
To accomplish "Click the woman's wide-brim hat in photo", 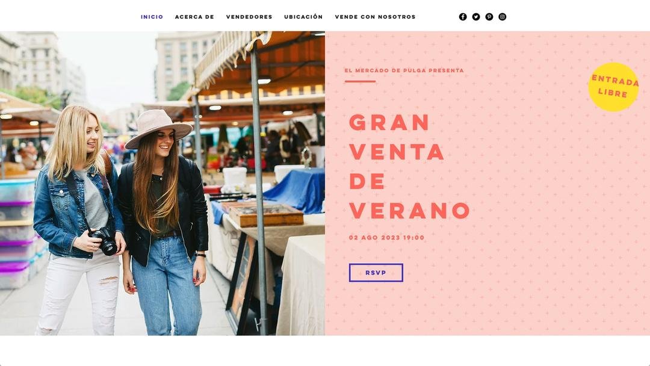I will point(158,128).
